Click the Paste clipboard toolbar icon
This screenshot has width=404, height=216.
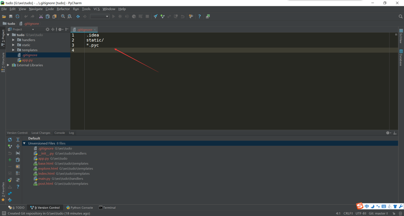[x=54, y=17]
